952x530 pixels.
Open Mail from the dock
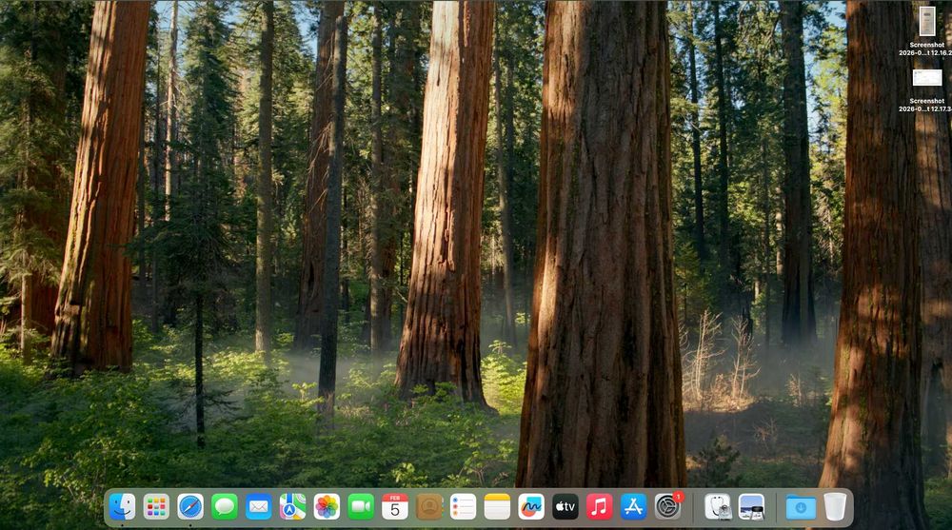259,506
